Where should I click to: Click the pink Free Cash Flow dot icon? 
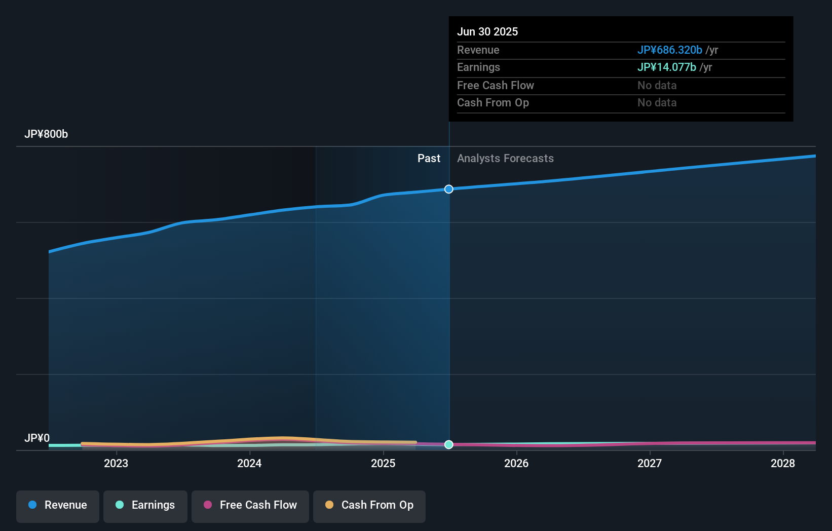coord(208,505)
